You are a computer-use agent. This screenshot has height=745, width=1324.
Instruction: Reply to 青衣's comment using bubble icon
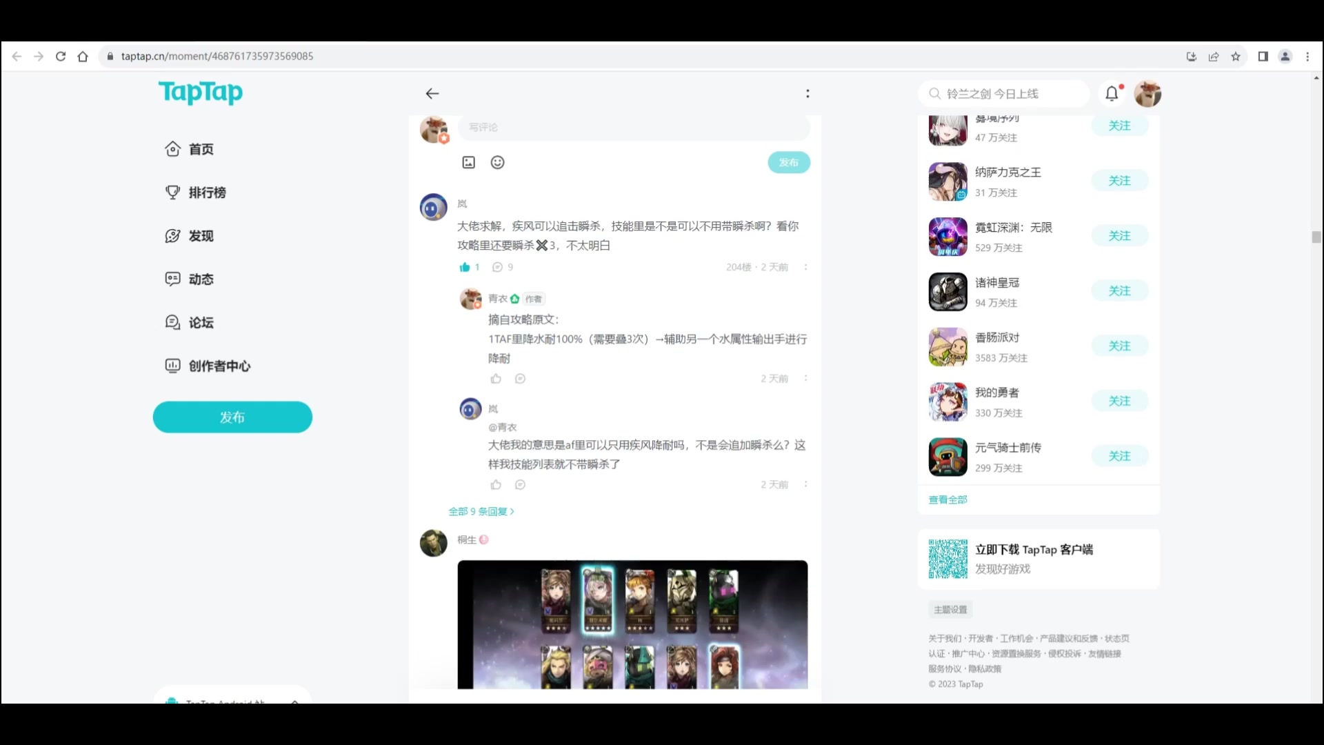[521, 378]
